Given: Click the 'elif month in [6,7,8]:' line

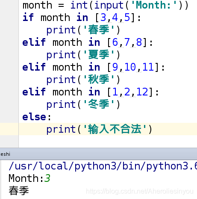Looking at the screenshot, I should point(88,42).
